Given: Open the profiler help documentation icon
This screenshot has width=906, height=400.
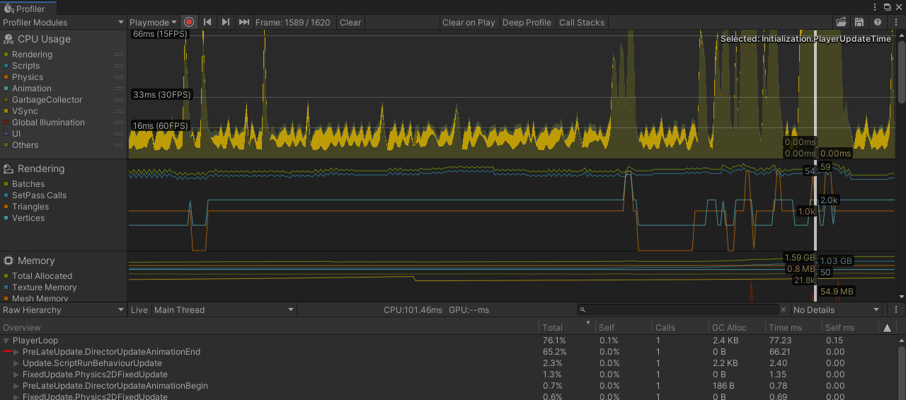Looking at the screenshot, I should point(878,23).
